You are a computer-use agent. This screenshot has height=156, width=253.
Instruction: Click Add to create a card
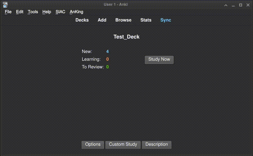[102, 20]
